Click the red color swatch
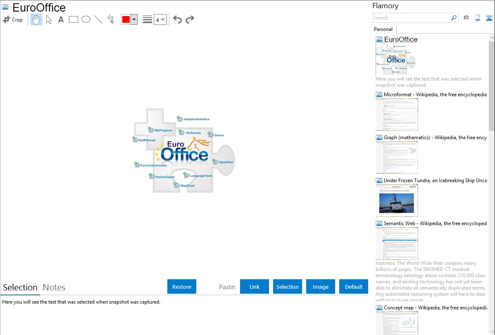Image resolution: width=495 pixels, height=335 pixels. click(x=126, y=19)
